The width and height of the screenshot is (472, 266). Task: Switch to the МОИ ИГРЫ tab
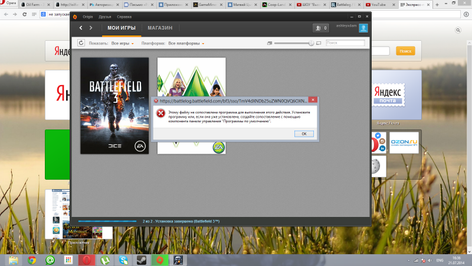point(122,28)
